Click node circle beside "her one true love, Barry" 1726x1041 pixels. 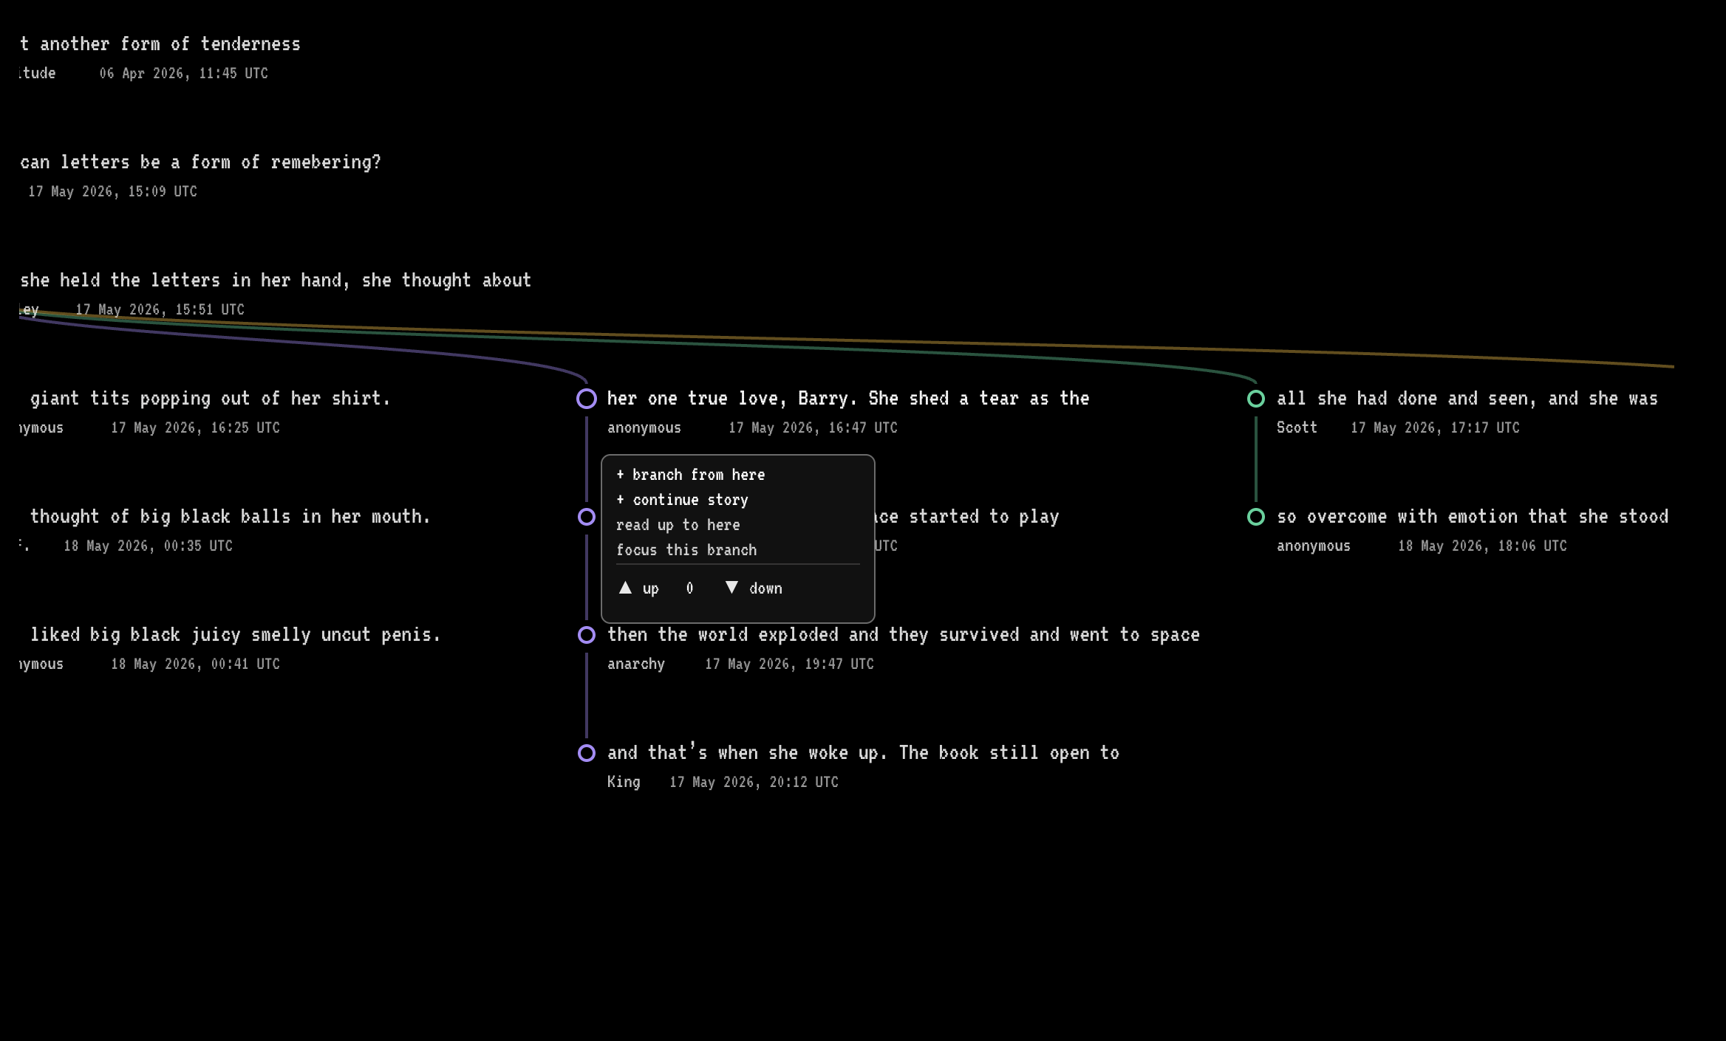pyautogui.click(x=587, y=399)
